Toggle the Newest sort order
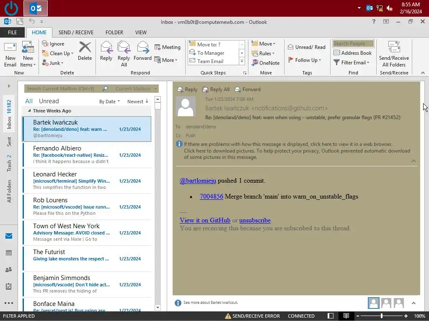The image size is (429, 321). (138, 102)
